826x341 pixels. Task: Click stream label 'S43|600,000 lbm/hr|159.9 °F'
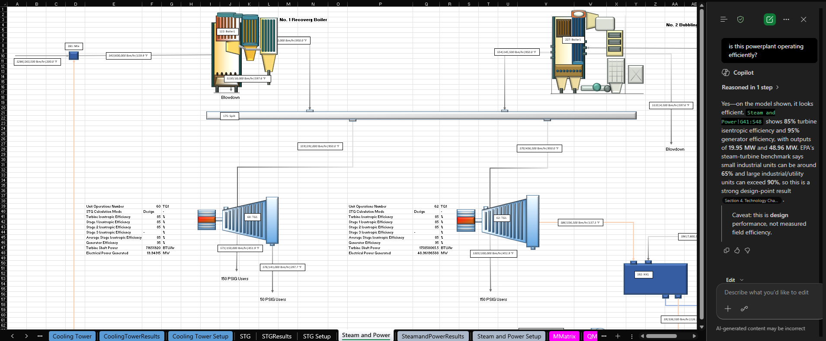pos(128,56)
